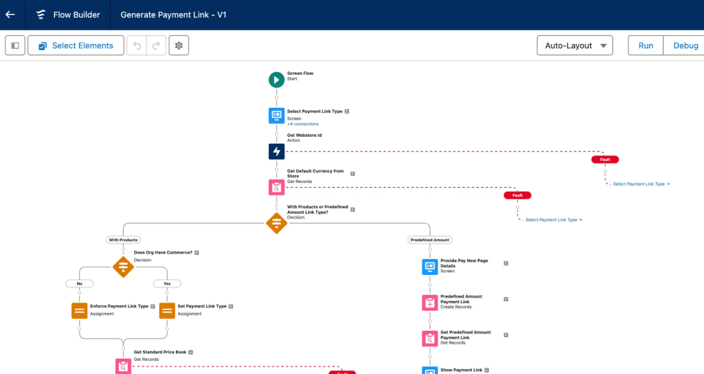The height and width of the screenshot is (374, 704).
Task: Open description icon beside Predefined Amount Payment Link
Action: pyautogui.click(x=505, y=300)
